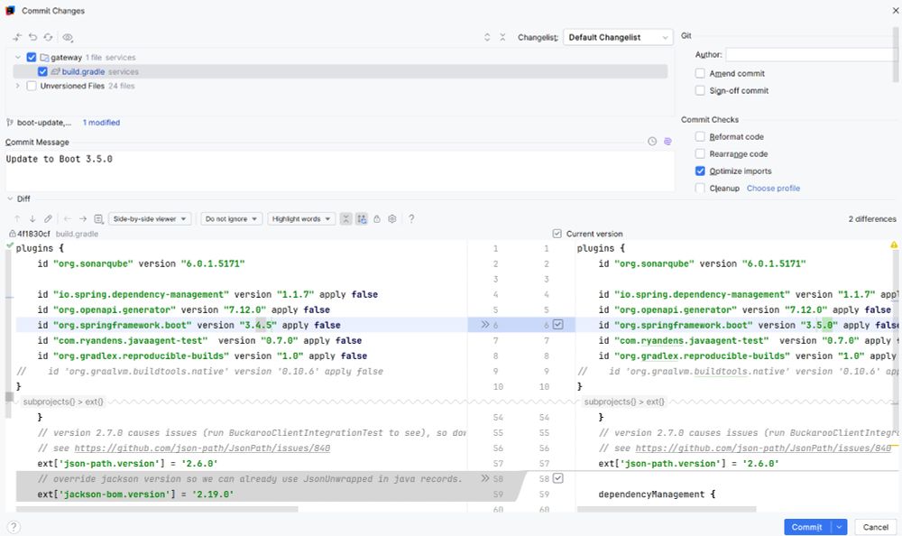Click inspection warning icon in diff
Screen dimensions: 902x536
coord(894,245)
